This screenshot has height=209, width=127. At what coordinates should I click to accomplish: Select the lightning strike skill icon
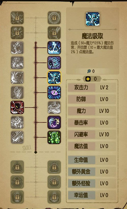(54, 48)
